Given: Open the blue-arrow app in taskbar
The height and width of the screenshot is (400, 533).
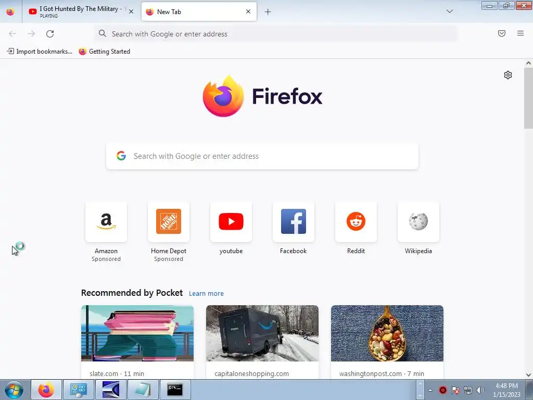Looking at the screenshot, I should coord(111,390).
